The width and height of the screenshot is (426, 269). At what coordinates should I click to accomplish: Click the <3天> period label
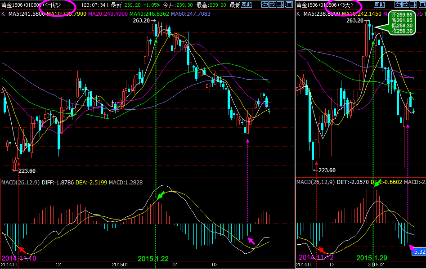point(351,4)
